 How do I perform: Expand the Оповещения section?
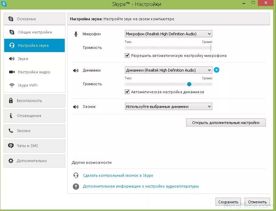tap(34, 116)
